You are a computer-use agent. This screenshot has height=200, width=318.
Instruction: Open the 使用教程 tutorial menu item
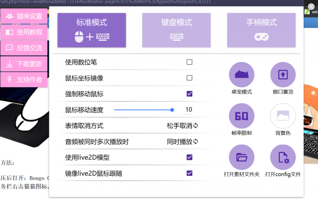point(24,32)
